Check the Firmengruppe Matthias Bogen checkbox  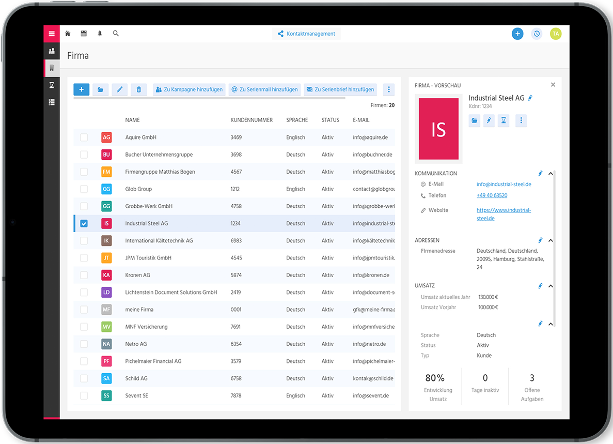tap(84, 172)
